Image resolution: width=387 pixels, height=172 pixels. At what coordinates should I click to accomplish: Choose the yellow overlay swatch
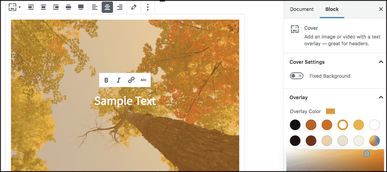point(359,125)
